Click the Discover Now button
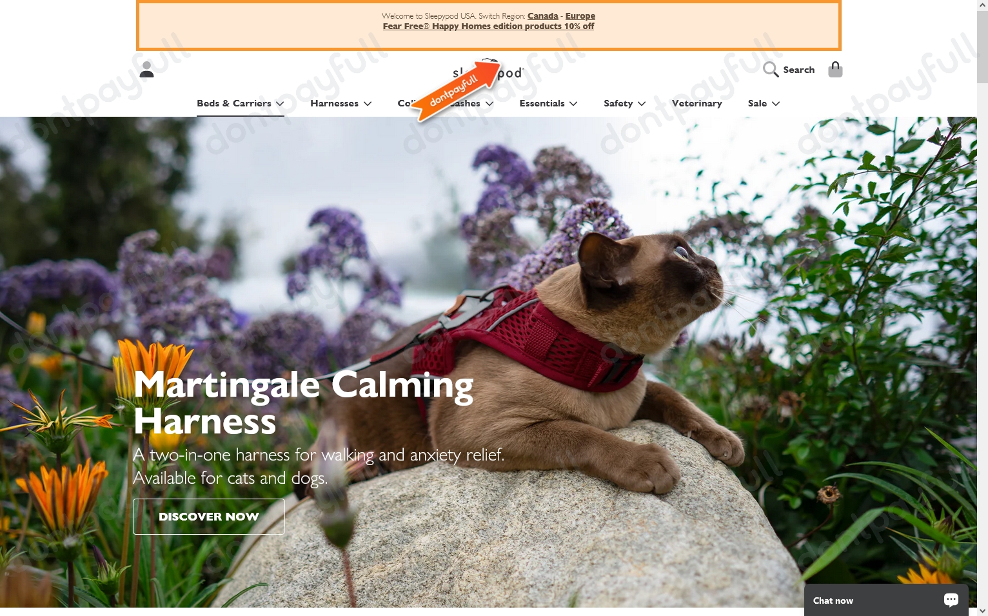Image resolution: width=988 pixels, height=616 pixels. pyautogui.click(x=209, y=517)
